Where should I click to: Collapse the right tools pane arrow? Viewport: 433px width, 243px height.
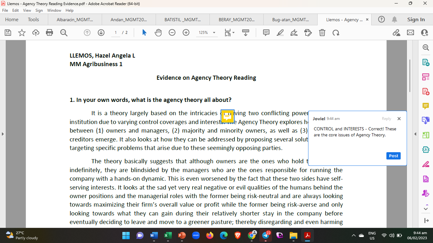tap(415, 134)
